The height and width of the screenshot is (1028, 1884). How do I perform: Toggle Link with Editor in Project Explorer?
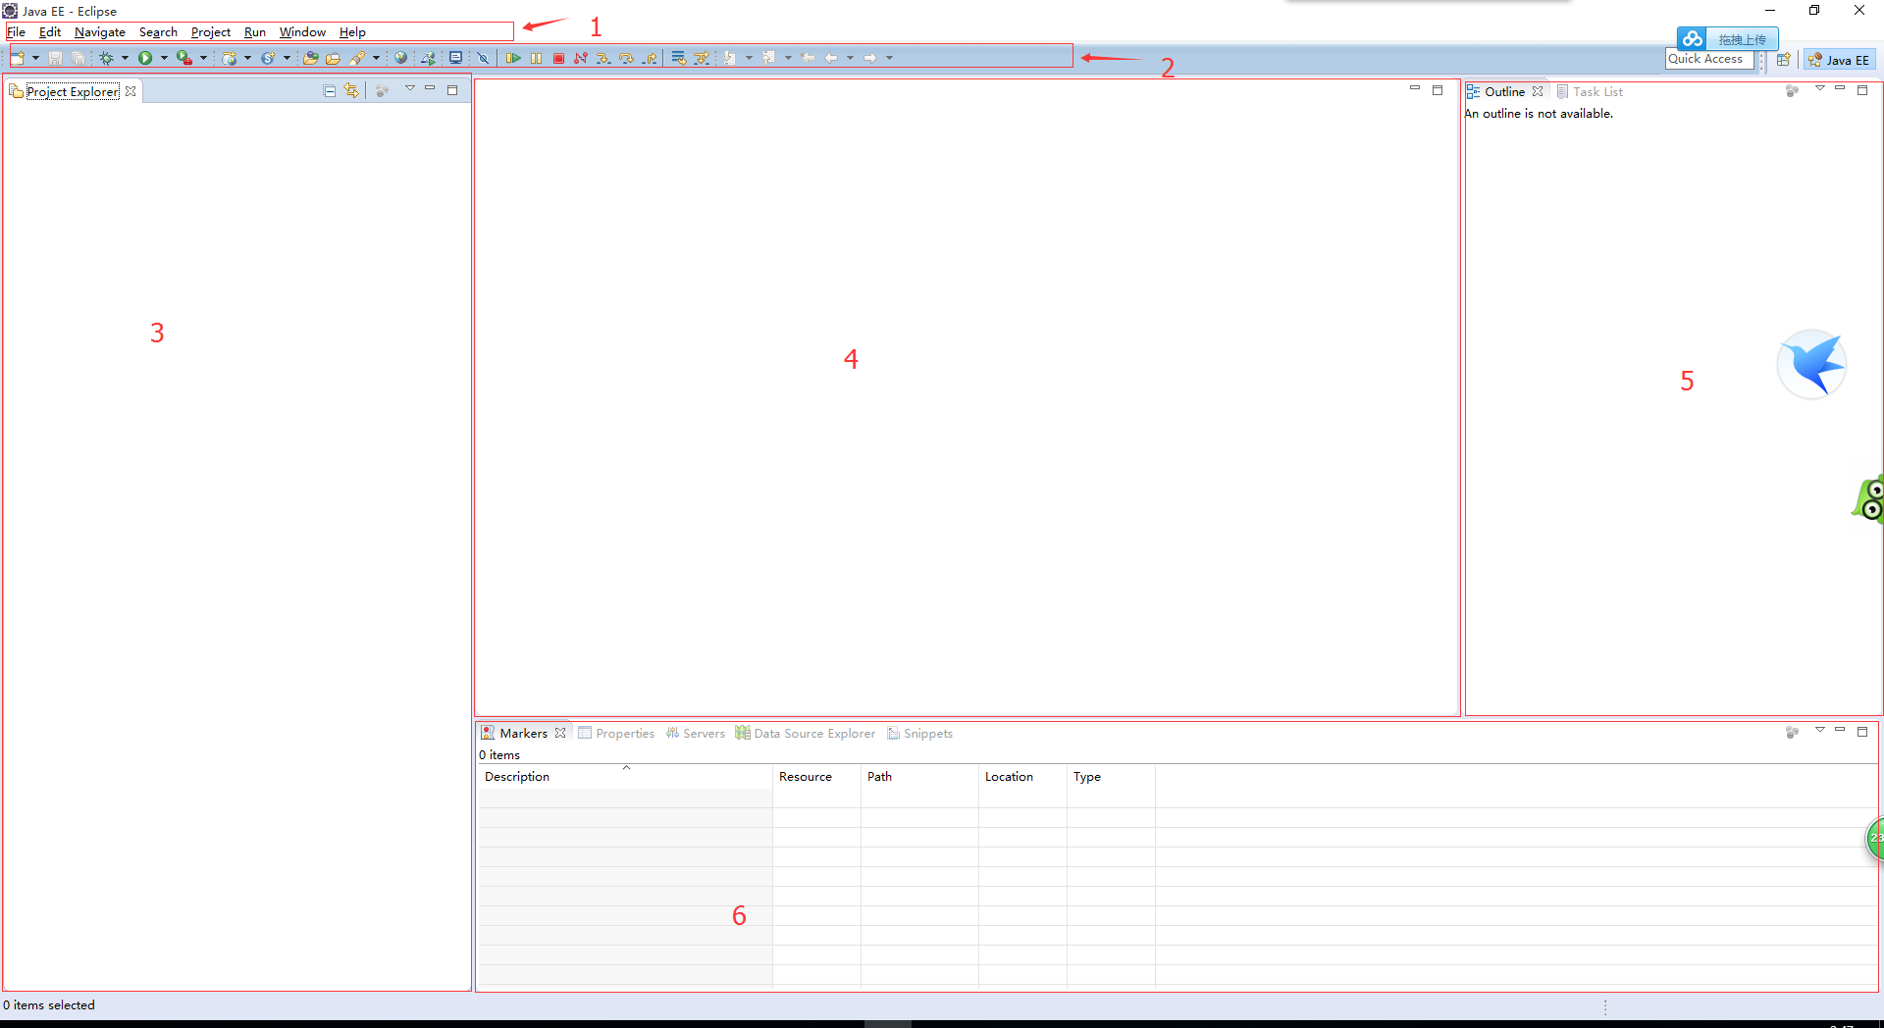pyautogui.click(x=351, y=91)
